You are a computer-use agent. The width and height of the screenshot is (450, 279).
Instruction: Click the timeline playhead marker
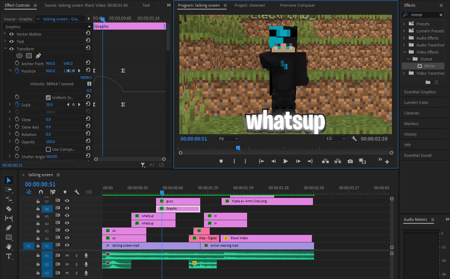tap(162, 192)
